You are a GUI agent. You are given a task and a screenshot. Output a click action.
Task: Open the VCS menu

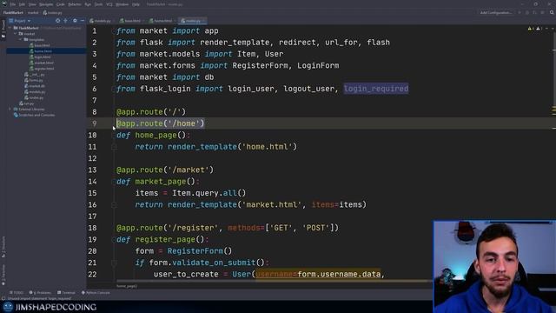109,4
